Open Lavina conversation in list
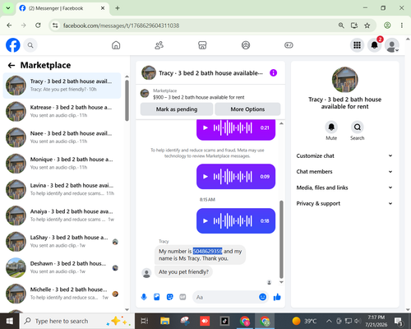This screenshot has width=411, height=329. (62, 189)
